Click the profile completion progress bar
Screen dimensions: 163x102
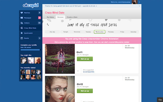(30, 50)
